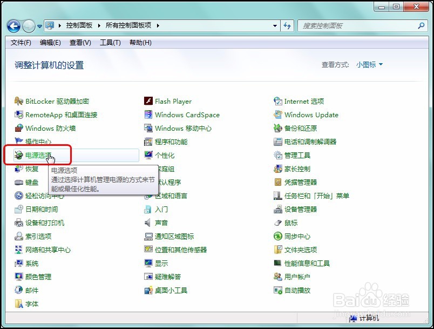434x329 pixels.
Task: Open 鼠标 mouse settings
Action: tap(291, 223)
